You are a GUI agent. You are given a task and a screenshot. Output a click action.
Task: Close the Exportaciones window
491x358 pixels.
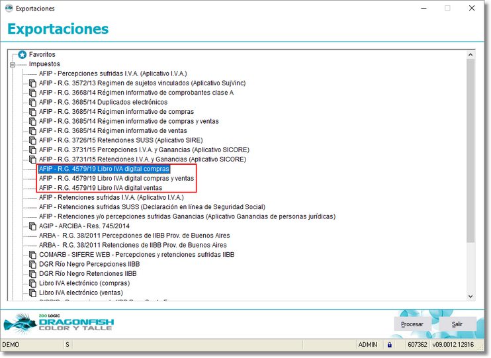coord(472,8)
